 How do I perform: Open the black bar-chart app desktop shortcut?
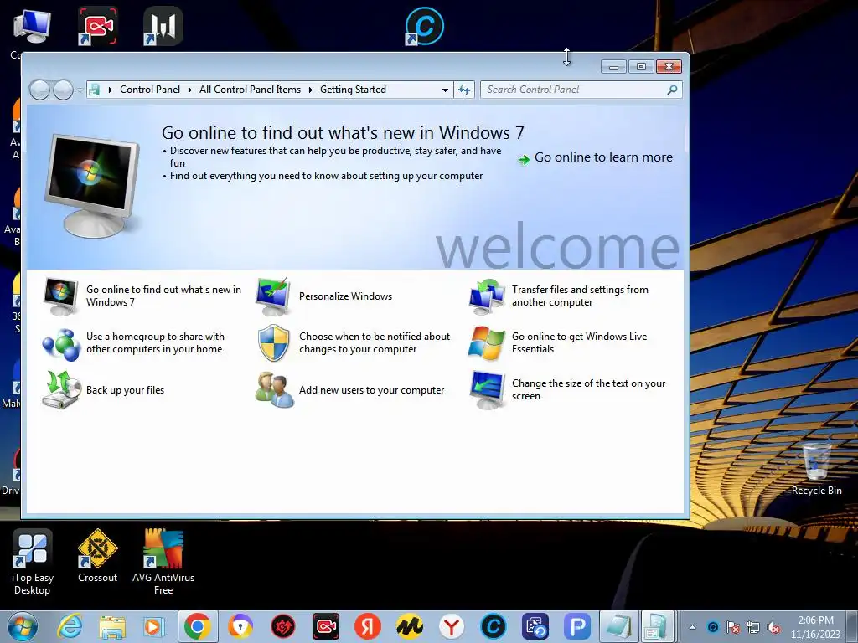pos(163,26)
